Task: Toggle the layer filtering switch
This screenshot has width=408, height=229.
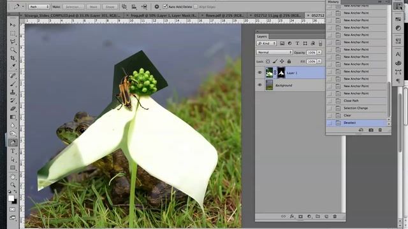Action: click(321, 43)
